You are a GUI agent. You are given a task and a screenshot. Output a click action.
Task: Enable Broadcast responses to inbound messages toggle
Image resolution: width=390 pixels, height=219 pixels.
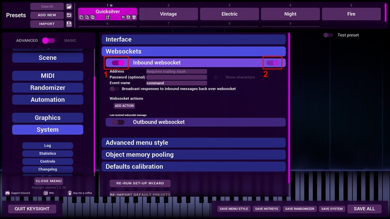(114, 89)
